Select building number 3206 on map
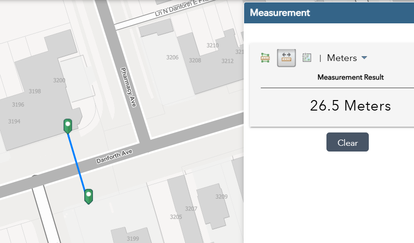This screenshot has height=243, width=414. [172, 57]
